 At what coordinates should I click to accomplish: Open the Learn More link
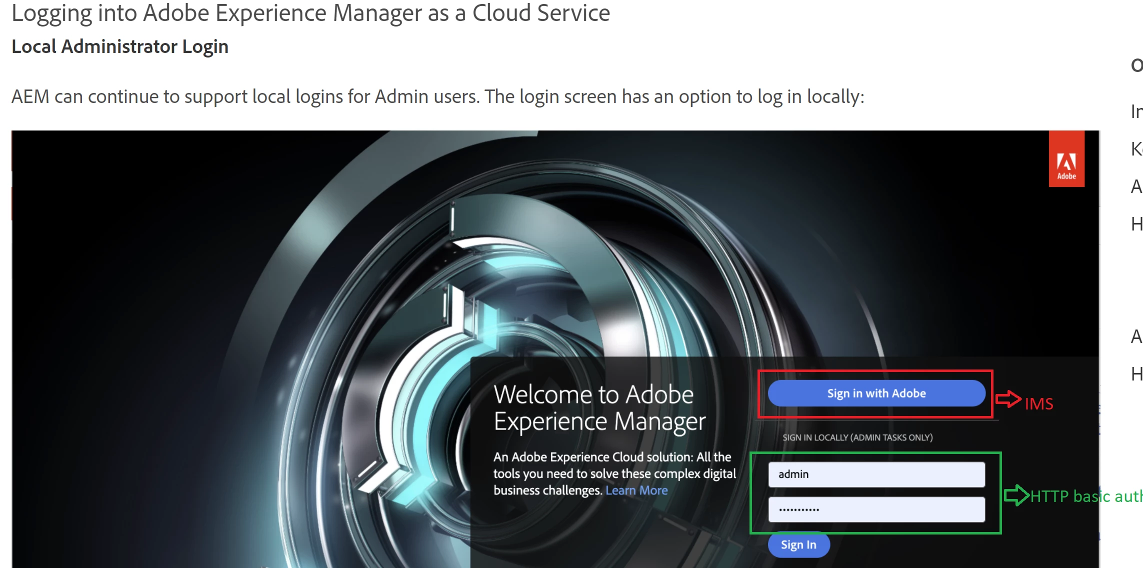coord(636,490)
